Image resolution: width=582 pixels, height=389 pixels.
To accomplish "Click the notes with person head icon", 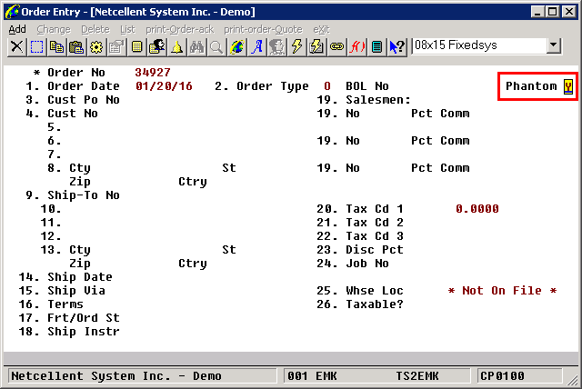I will (156, 47).
